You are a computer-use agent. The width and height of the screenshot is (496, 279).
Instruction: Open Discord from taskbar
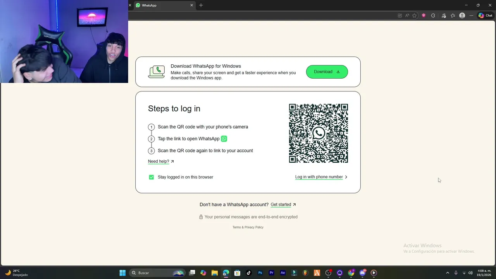(x=362, y=273)
